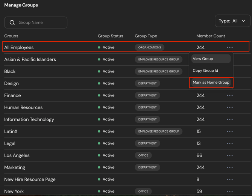Click LatinX EMPLOYEE RESOURCE GROUP badge
Image resolution: width=252 pixels, height=196 pixels.
pos(158,131)
